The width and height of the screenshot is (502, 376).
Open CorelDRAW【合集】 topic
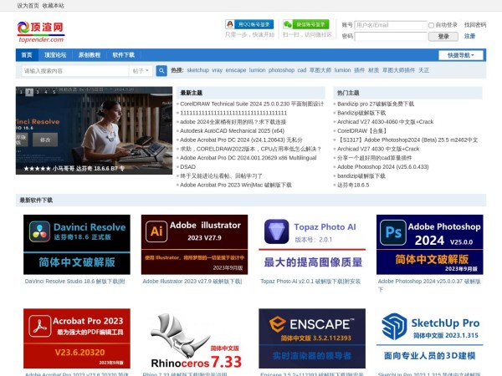pos(363,131)
